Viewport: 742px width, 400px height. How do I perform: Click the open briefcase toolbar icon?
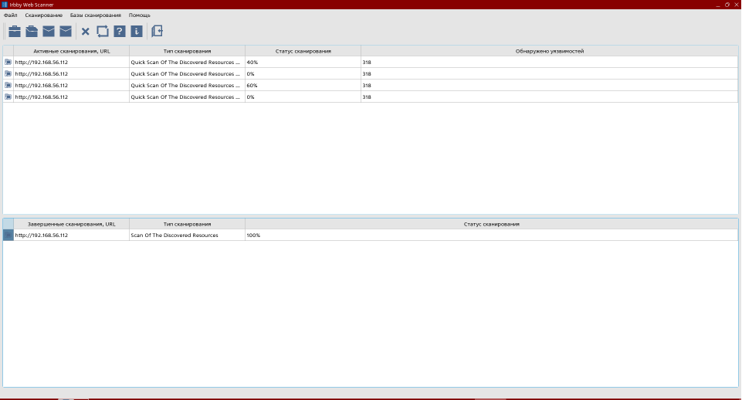coord(32,32)
